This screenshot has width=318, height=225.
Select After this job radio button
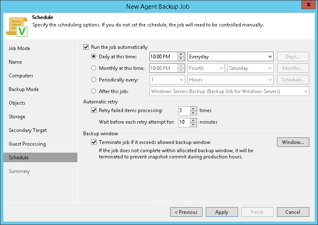[94, 91]
